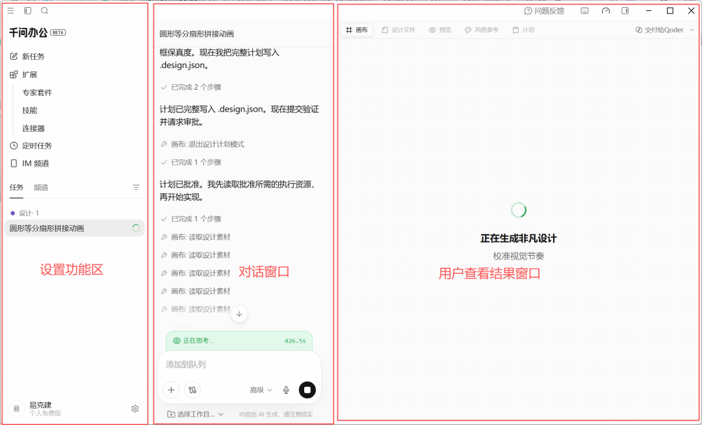This screenshot has width=702, height=425.
Task: Switch to the 频道 tab
Action: 41,188
